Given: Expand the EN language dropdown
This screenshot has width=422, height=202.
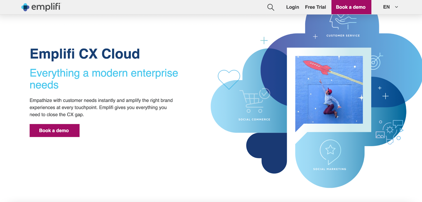Looking at the screenshot, I should [x=390, y=7].
